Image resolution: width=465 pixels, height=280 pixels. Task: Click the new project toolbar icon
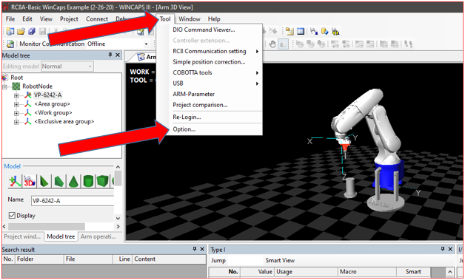(10, 31)
